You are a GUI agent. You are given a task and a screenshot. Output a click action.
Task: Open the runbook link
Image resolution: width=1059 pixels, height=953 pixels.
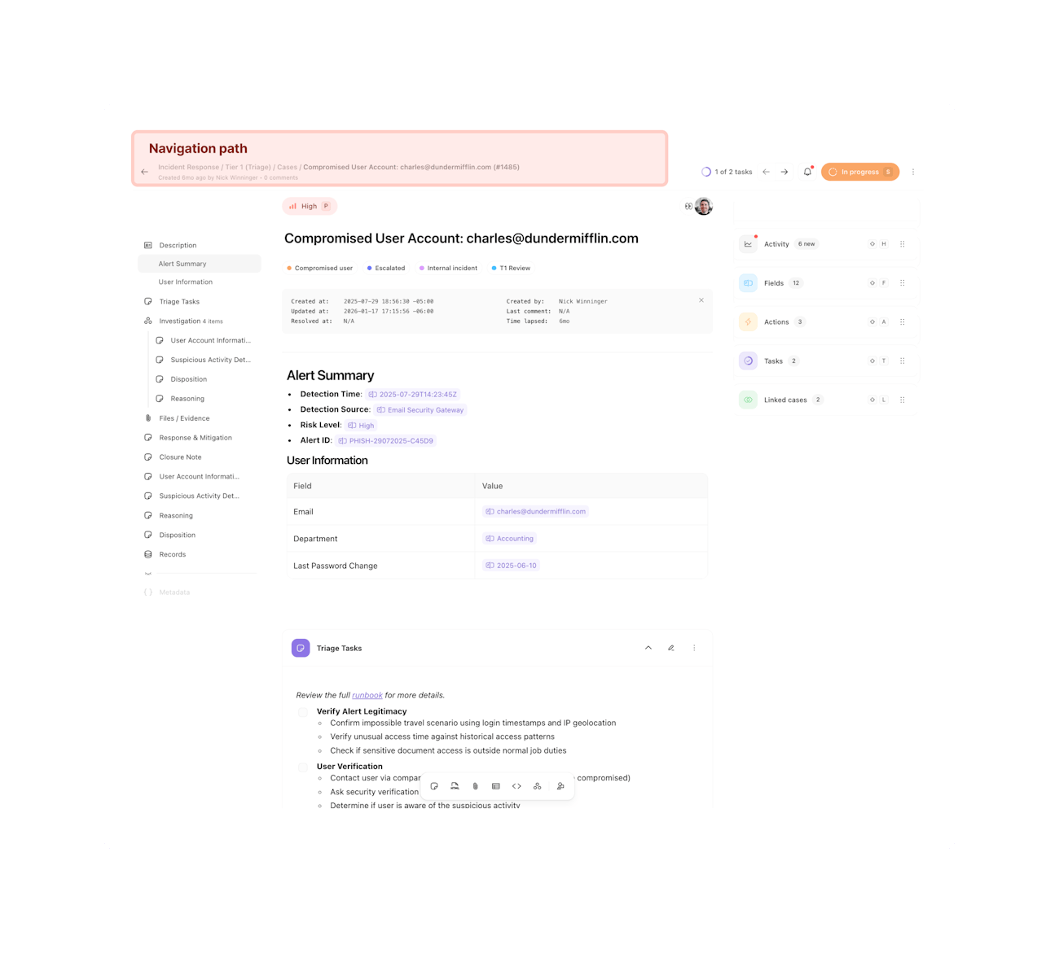[367, 695]
